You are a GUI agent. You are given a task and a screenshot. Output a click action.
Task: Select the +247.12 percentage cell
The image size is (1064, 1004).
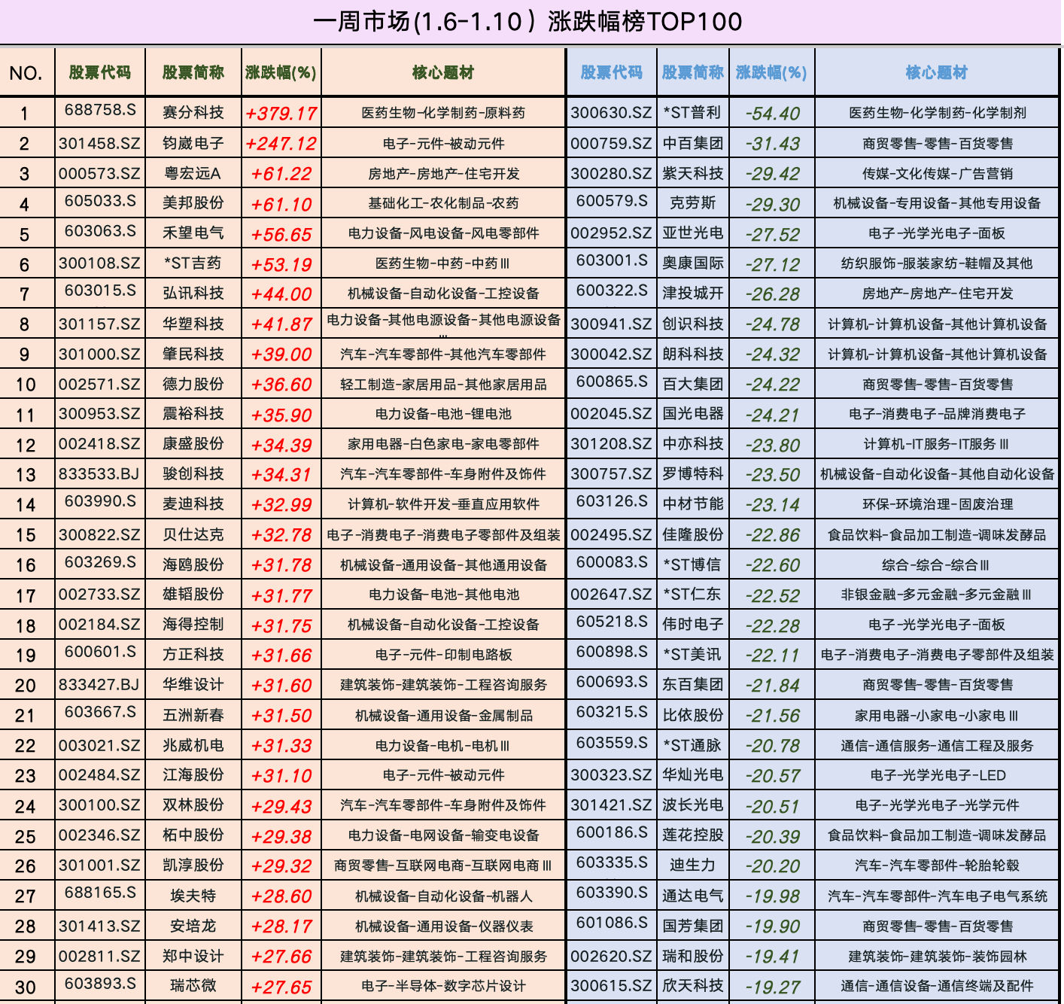coord(281,144)
